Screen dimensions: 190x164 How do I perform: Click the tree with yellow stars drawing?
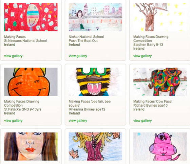[x=160, y=17]
